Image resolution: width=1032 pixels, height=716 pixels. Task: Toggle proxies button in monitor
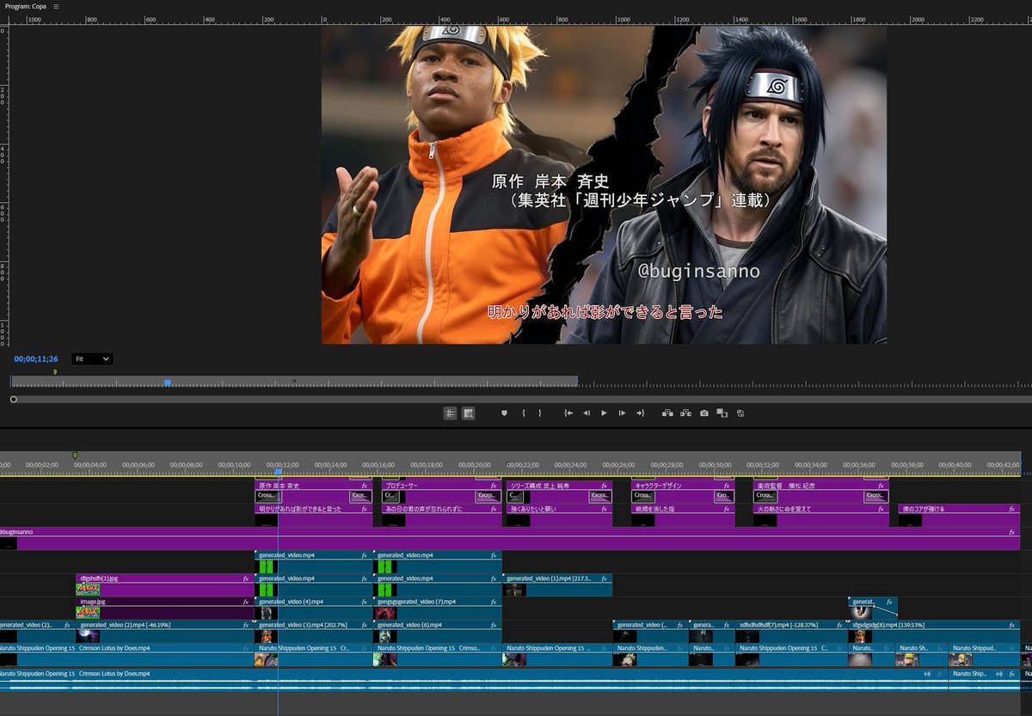740,413
